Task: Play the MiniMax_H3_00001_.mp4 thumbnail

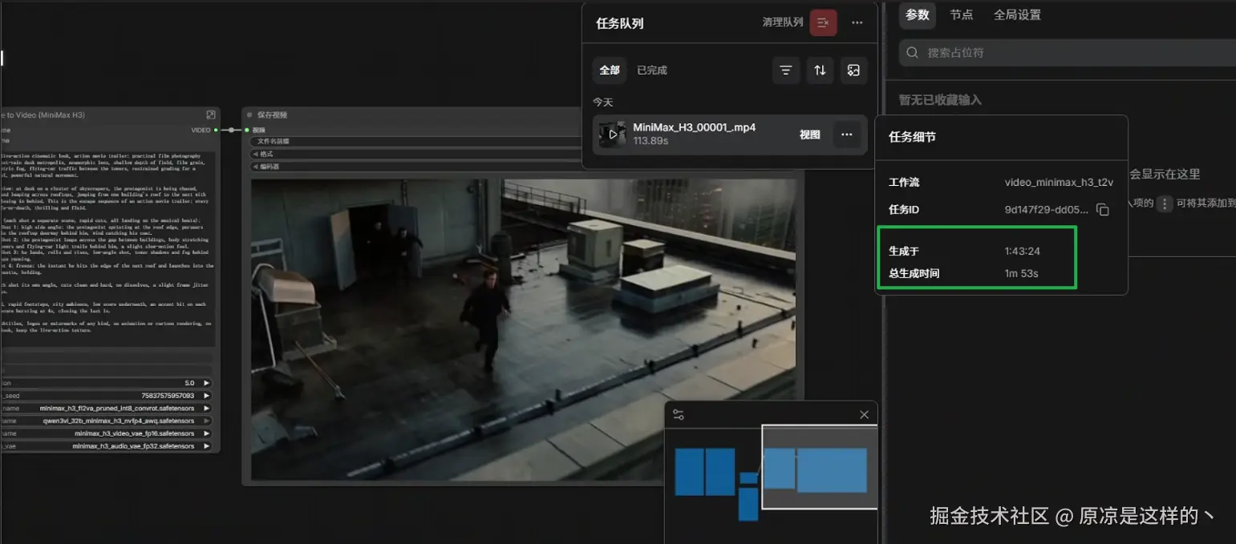Action: pyautogui.click(x=612, y=134)
